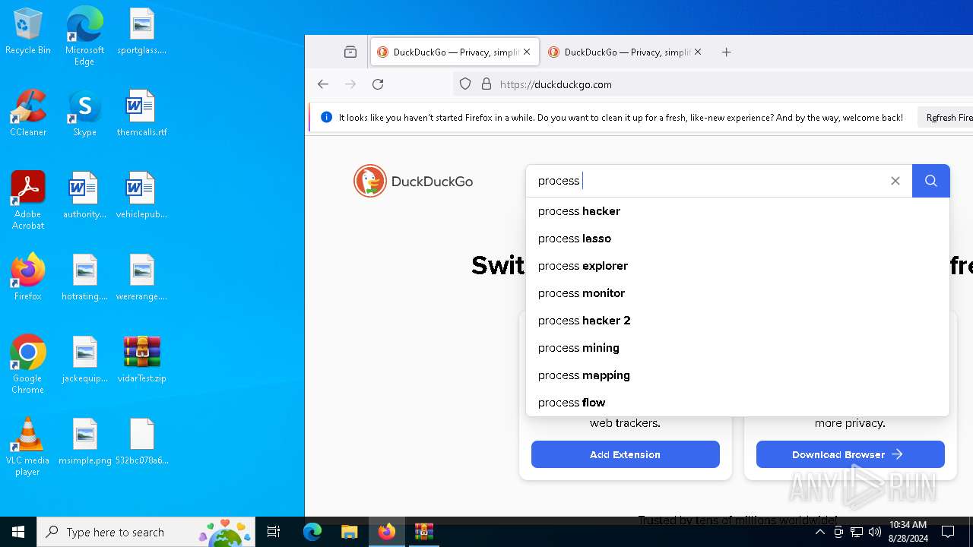Choose suggestion process mining
Screen dimensions: 973x547
(x=737, y=348)
